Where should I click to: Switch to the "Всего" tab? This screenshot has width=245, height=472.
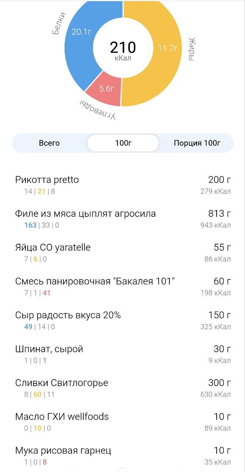pos(50,143)
